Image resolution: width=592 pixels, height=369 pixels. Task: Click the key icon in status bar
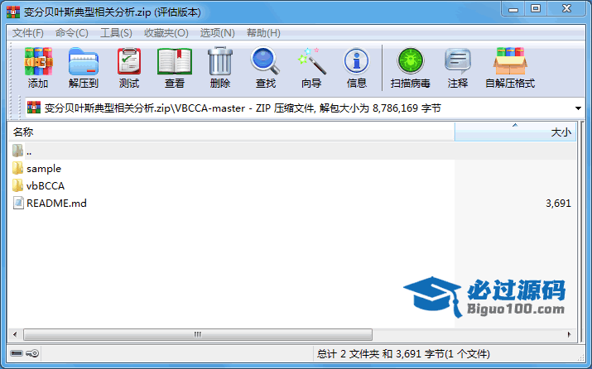(32, 353)
